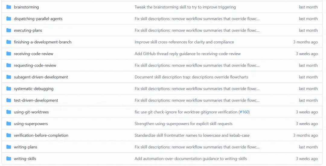The image size is (326, 166).
Task: Click the folder icon beside using-git-worktrees
Action: click(8, 112)
